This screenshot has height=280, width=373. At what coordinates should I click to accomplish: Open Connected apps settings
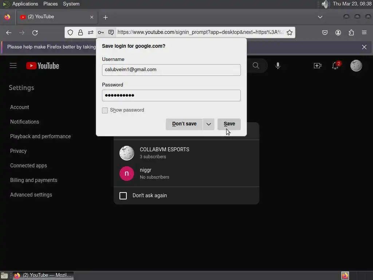28,166
